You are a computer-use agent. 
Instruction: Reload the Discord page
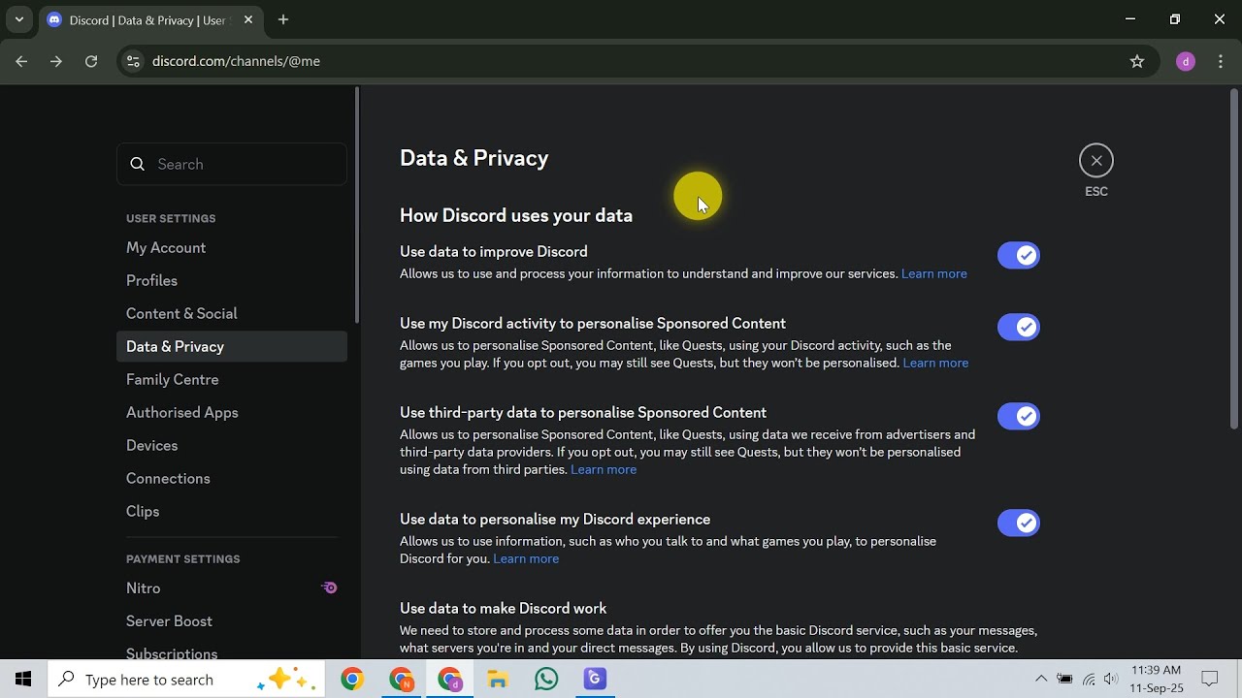coord(91,61)
